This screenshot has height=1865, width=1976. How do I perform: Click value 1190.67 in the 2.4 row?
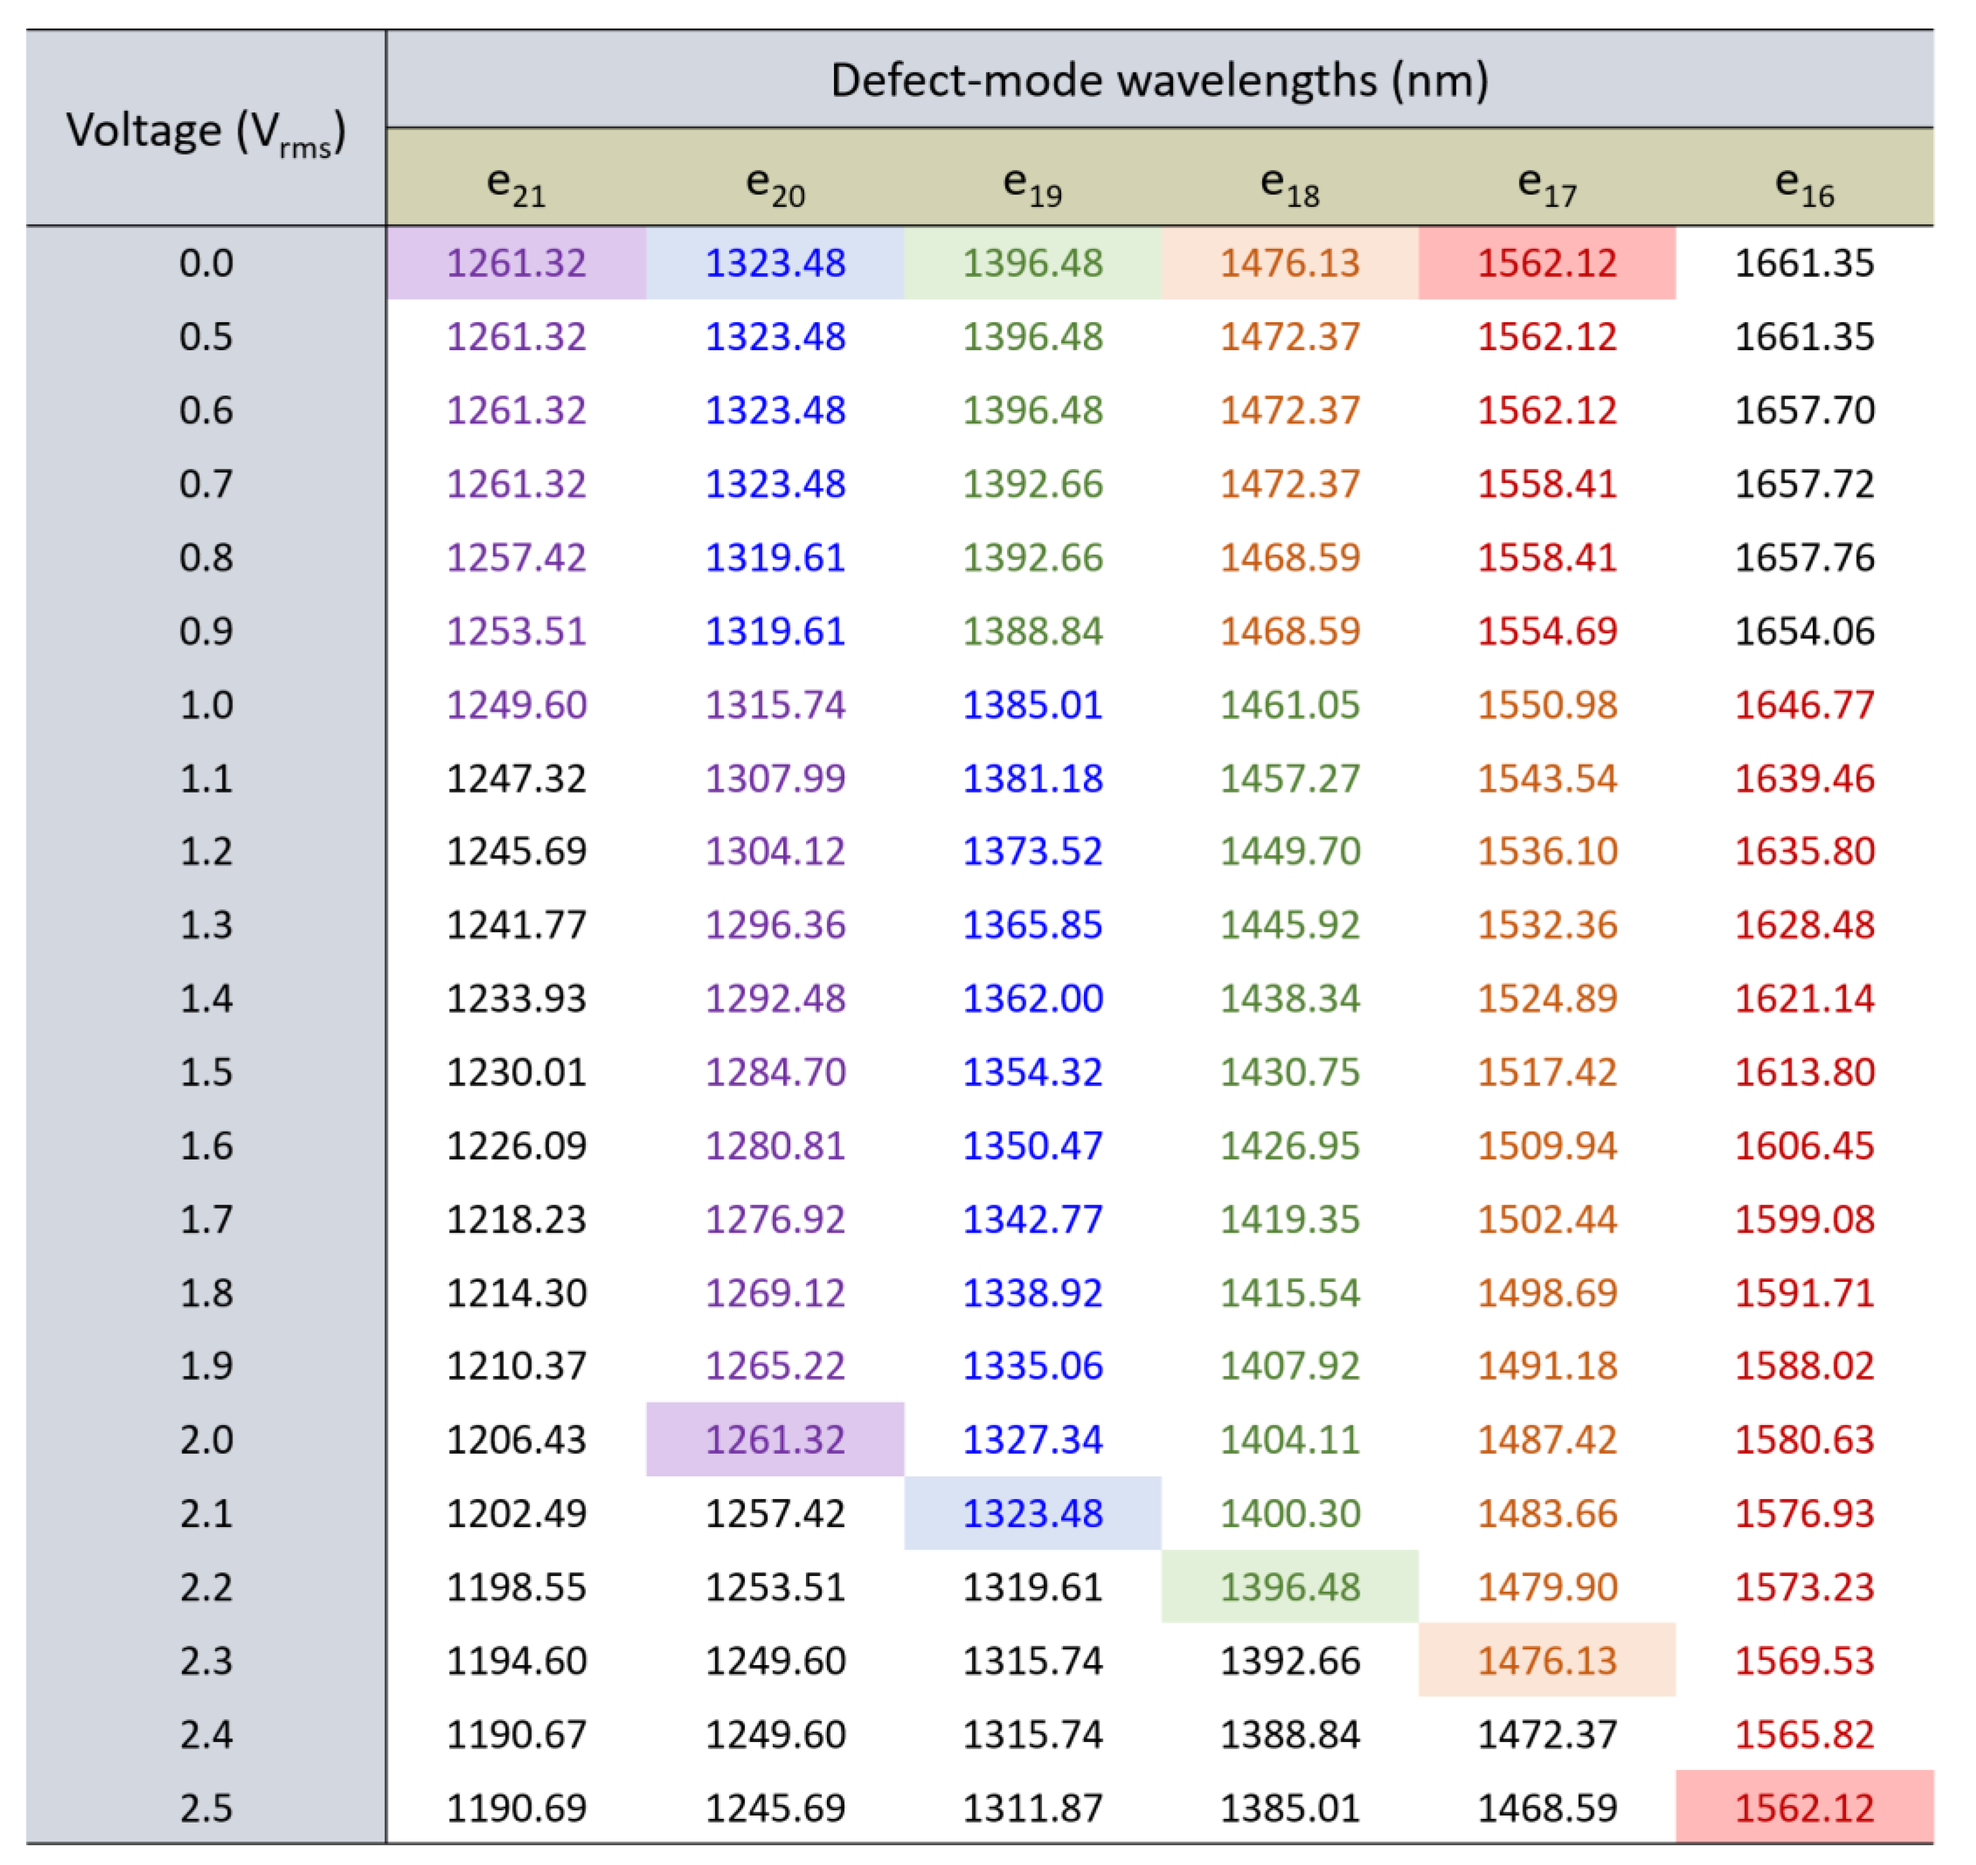pyautogui.click(x=516, y=1734)
